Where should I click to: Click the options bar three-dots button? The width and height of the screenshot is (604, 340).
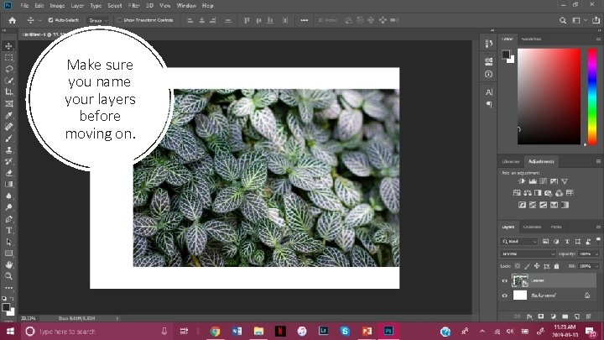coord(304,20)
